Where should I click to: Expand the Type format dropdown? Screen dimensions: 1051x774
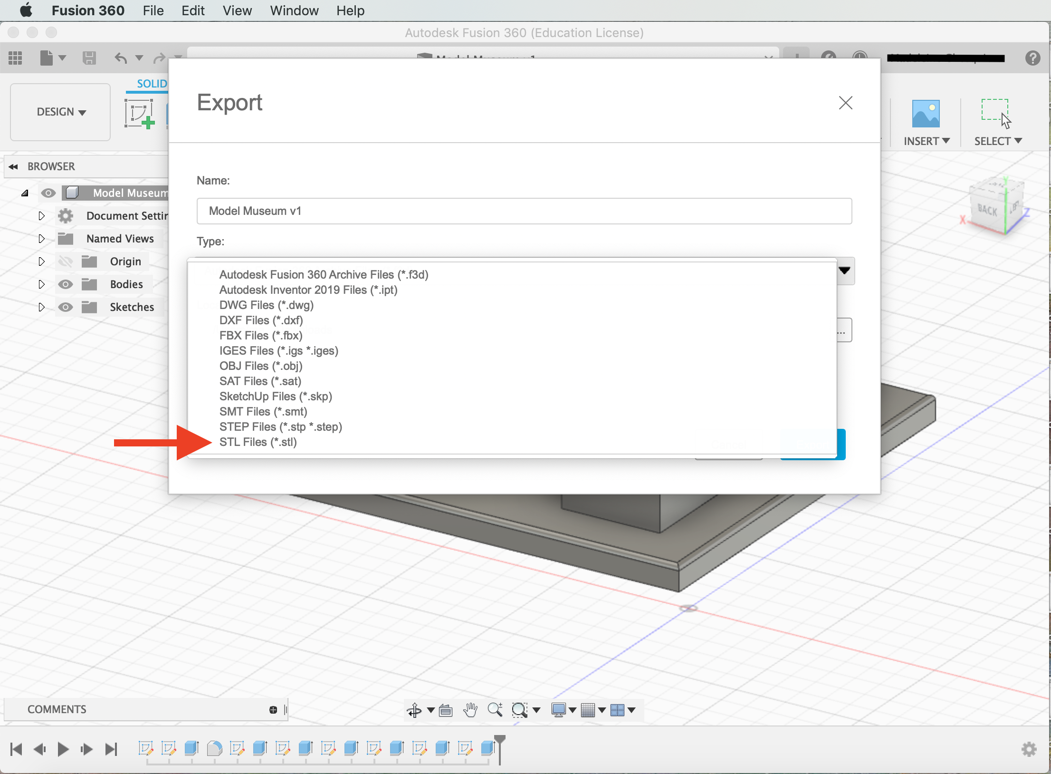pyautogui.click(x=845, y=271)
